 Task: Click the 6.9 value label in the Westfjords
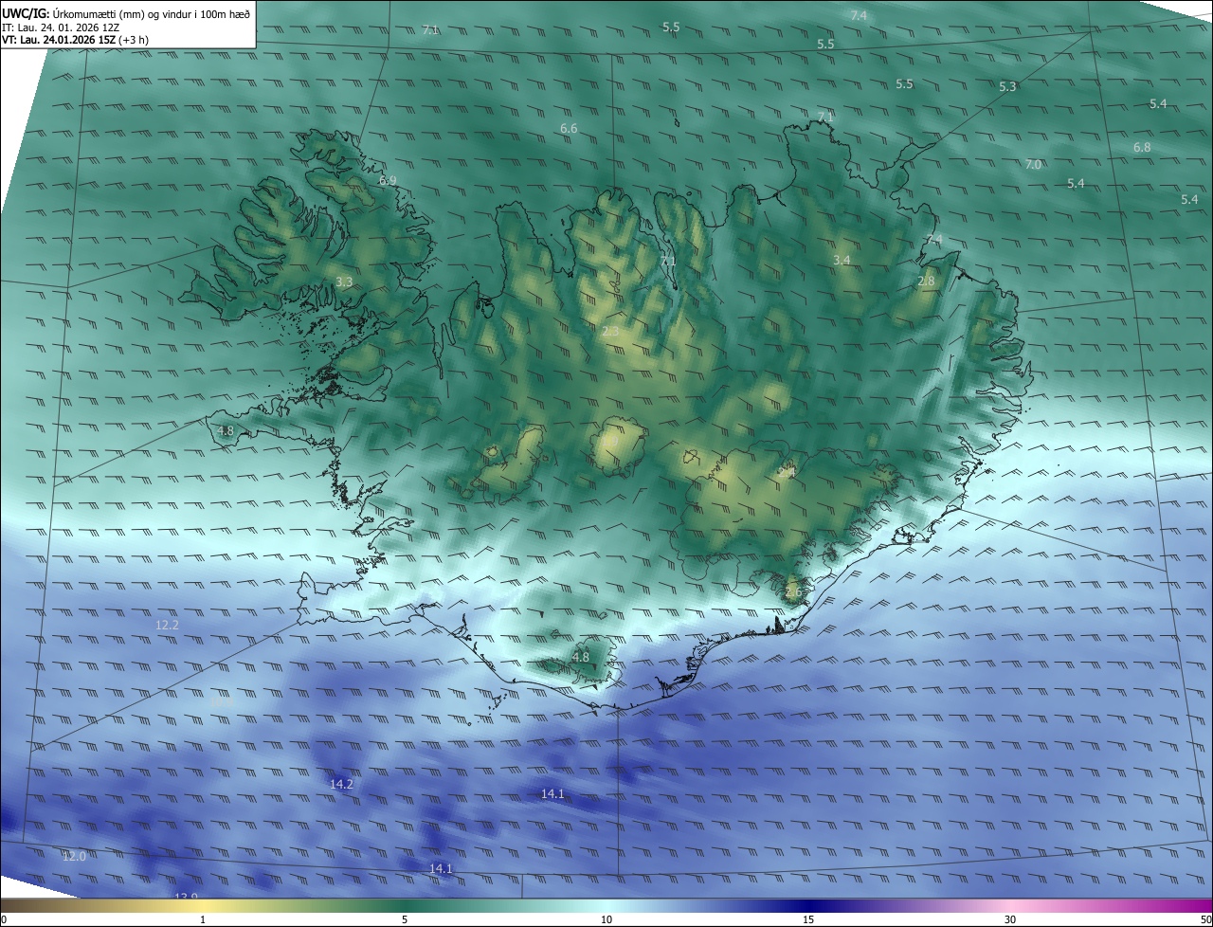click(388, 179)
